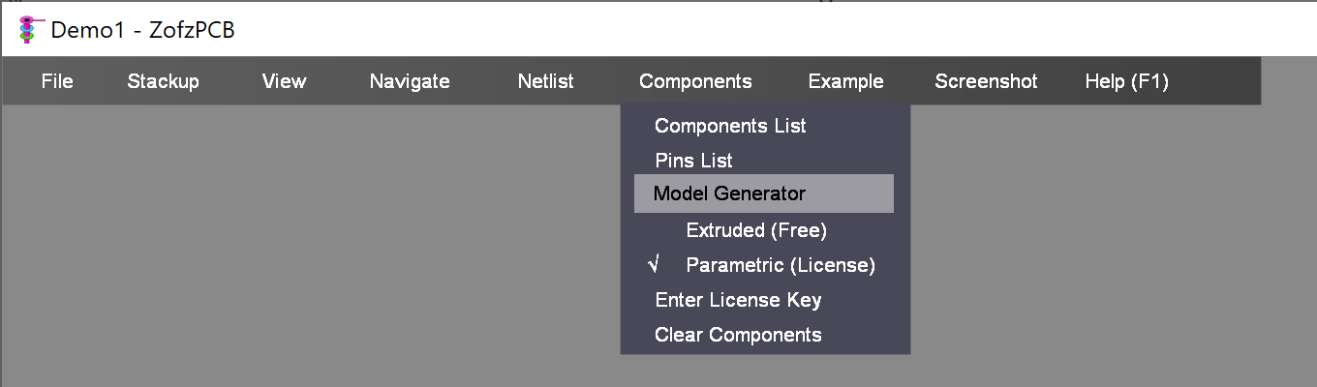
Task: Open the Navigate menu
Action: tap(410, 81)
